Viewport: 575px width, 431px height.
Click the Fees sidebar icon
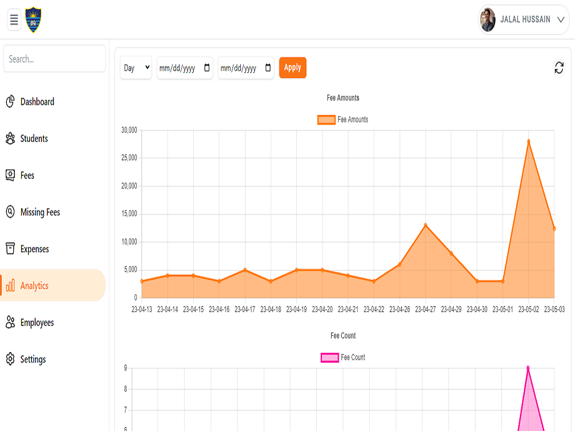10,175
